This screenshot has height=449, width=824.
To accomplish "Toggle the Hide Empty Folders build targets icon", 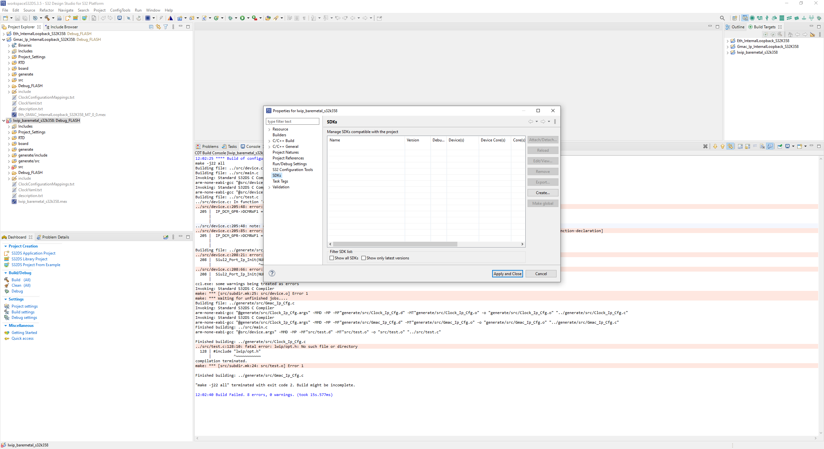I will (x=812, y=34).
